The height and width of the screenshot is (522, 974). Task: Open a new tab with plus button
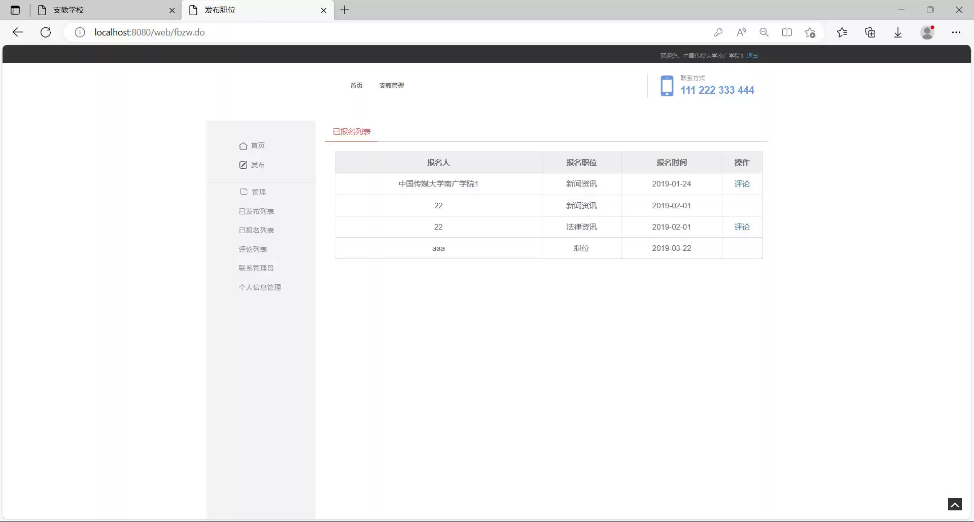344,10
